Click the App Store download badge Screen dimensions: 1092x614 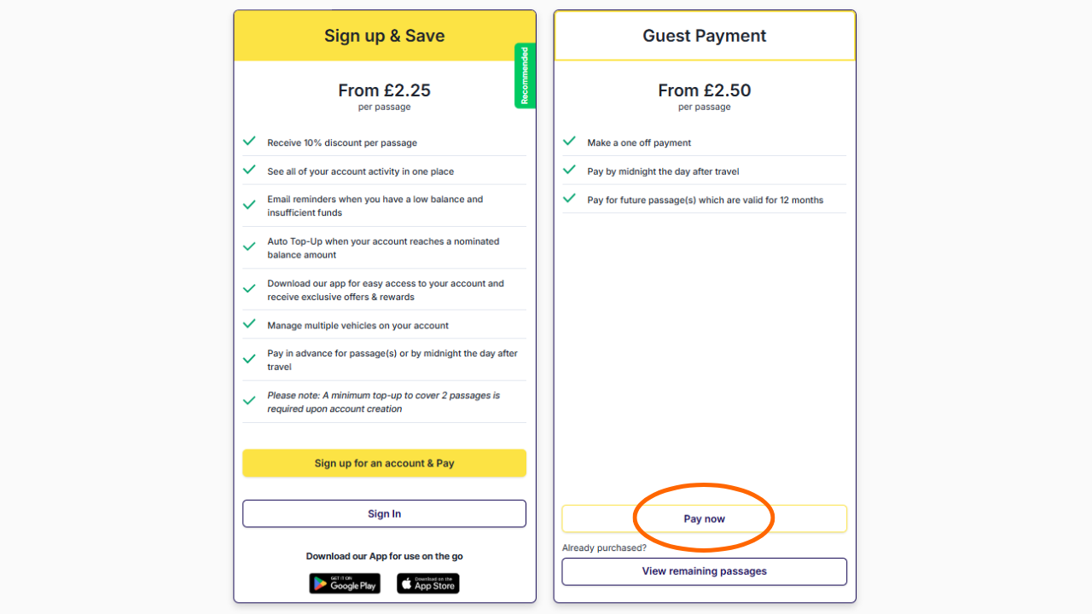tap(428, 583)
